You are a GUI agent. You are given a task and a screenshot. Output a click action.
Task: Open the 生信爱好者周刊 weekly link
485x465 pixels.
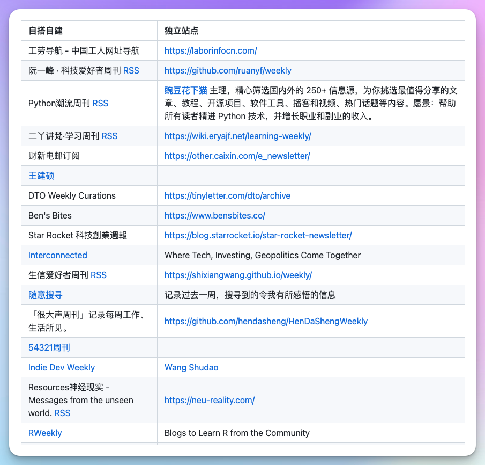click(x=238, y=275)
